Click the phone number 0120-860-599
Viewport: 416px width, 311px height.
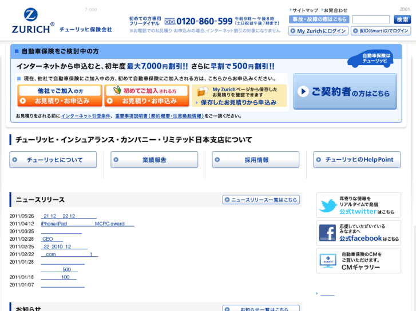pyautogui.click(x=204, y=21)
